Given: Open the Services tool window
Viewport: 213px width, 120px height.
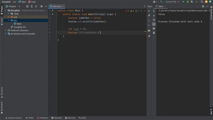Looking at the screenshot, I should tap(70, 118).
